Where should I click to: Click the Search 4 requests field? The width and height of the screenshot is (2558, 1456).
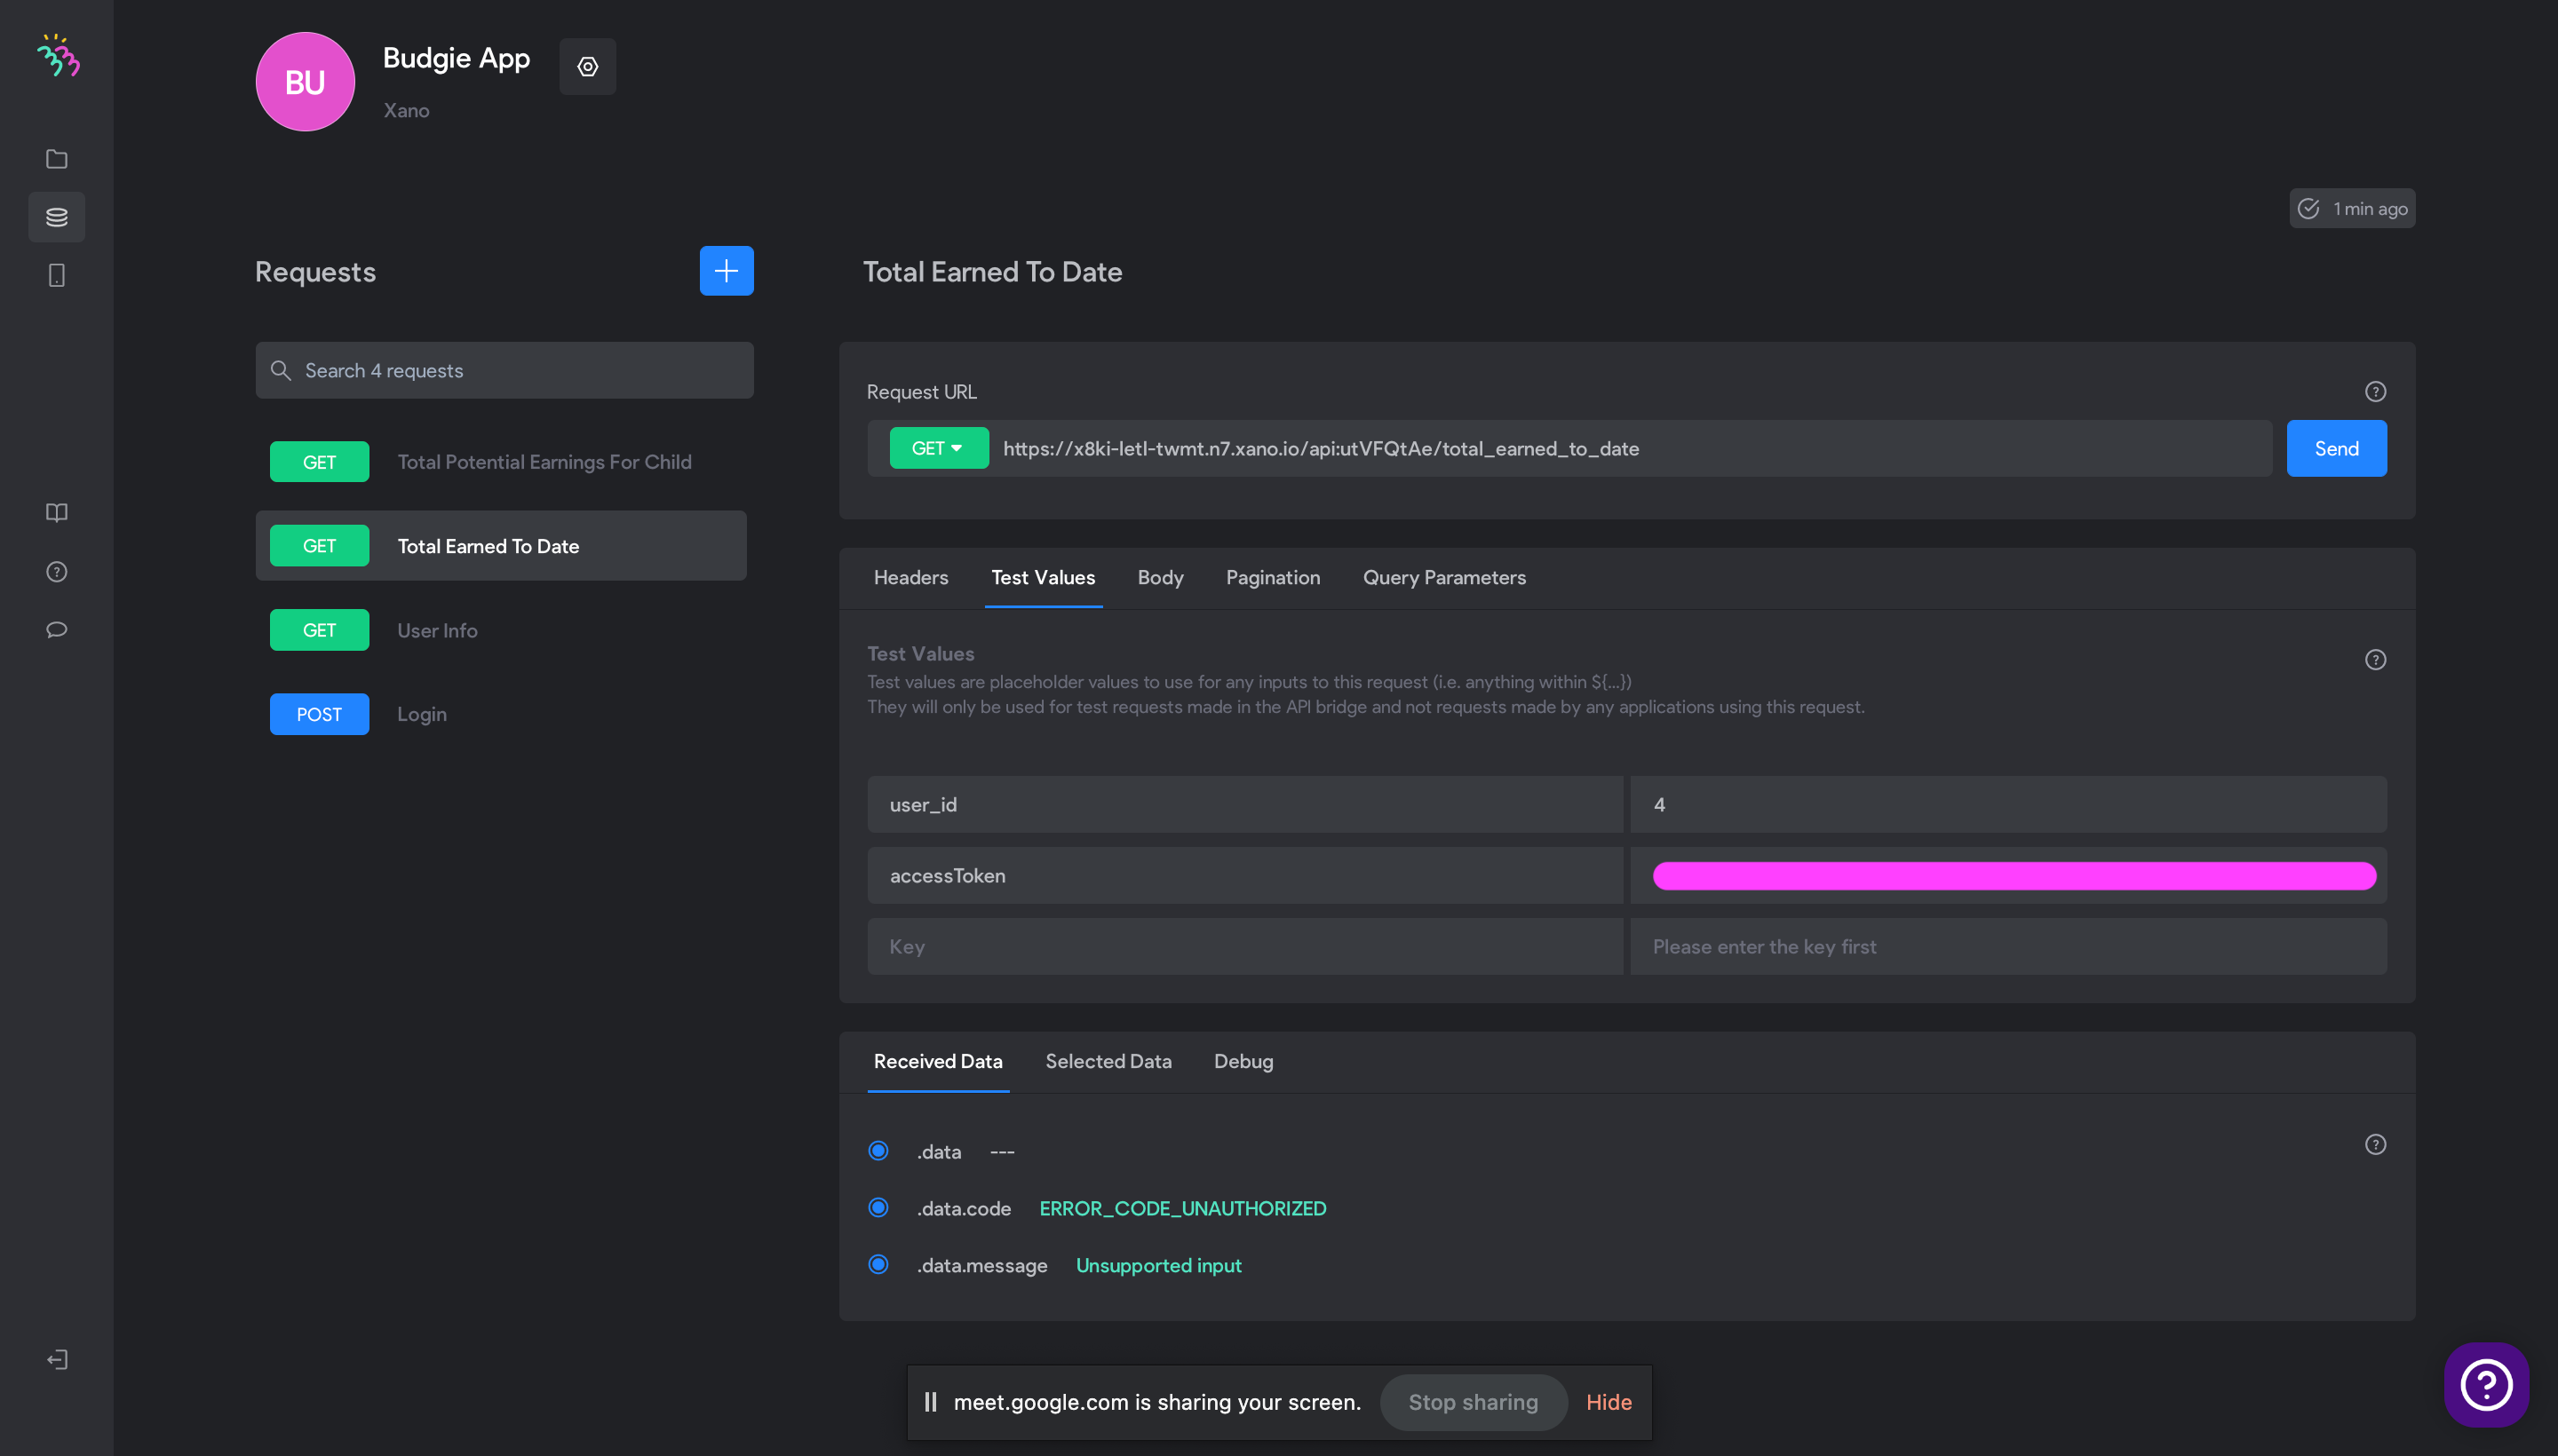coord(504,370)
